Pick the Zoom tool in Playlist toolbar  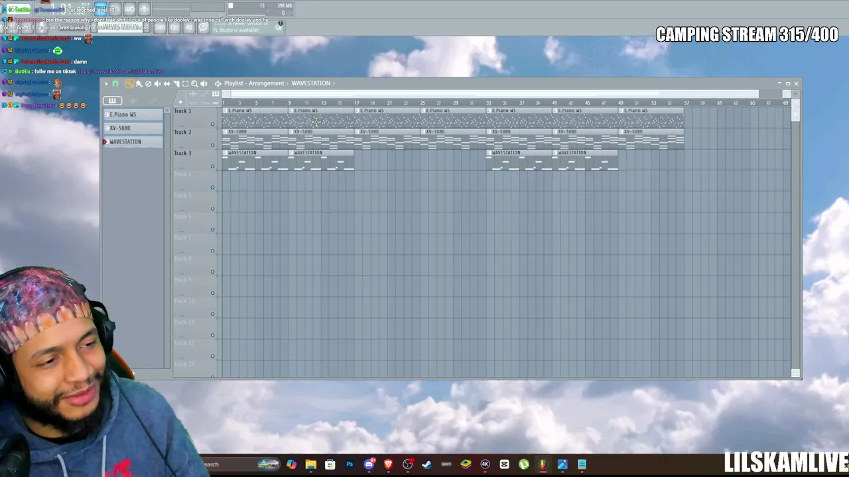(x=194, y=83)
